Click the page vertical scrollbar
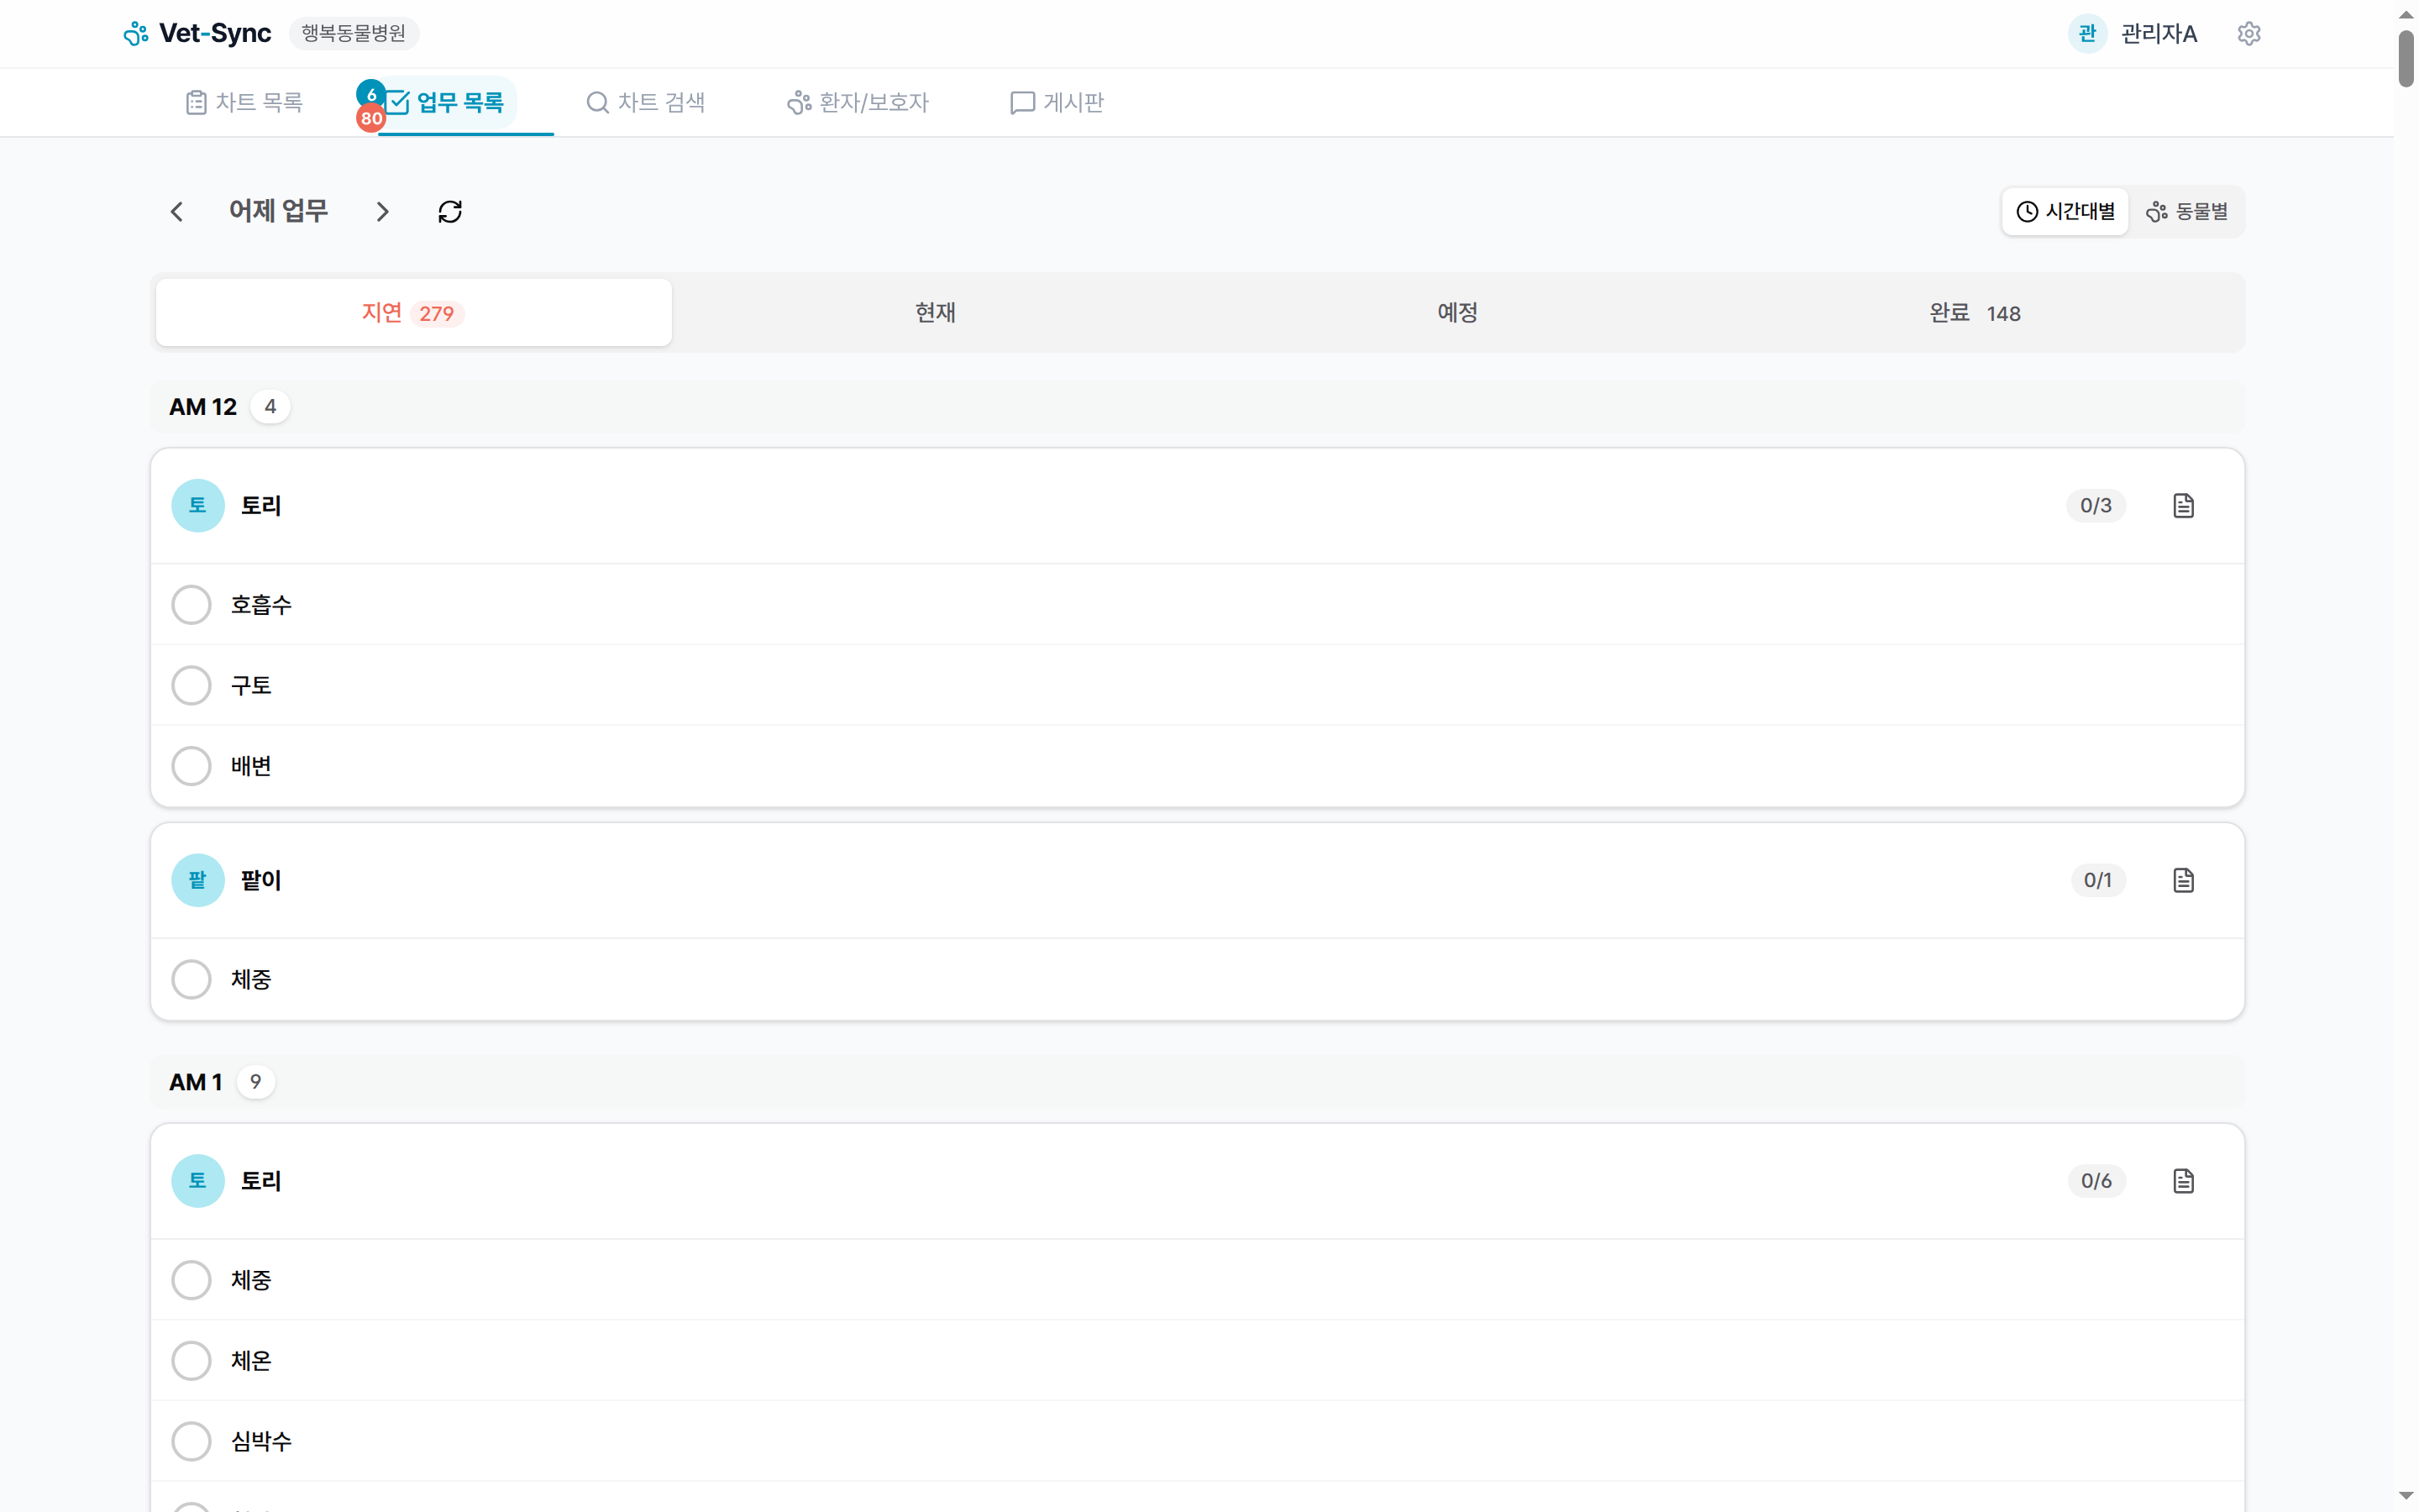 (2405, 60)
